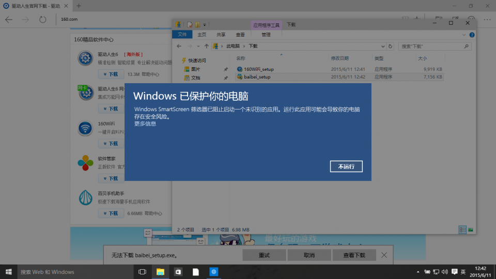The width and height of the screenshot is (496, 279).
Task: Click 取消 in the download notification bar
Action: tap(309, 255)
